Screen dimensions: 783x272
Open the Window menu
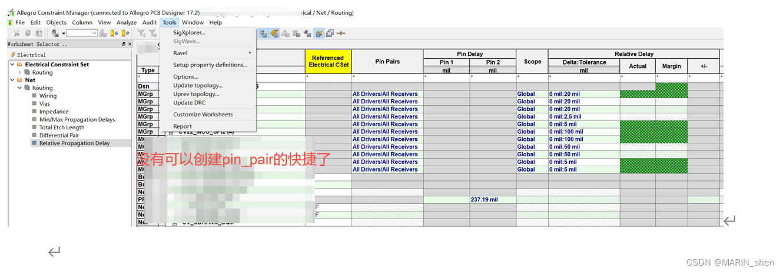pyautogui.click(x=193, y=22)
